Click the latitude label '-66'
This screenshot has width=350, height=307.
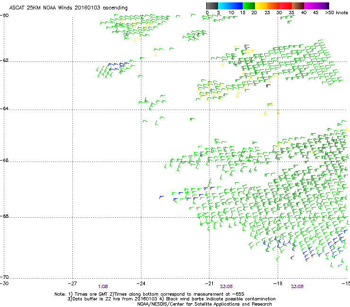point(4,160)
